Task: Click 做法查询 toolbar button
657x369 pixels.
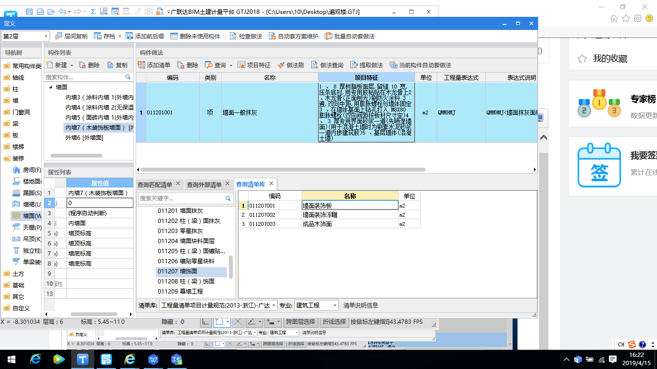Action: [x=327, y=65]
